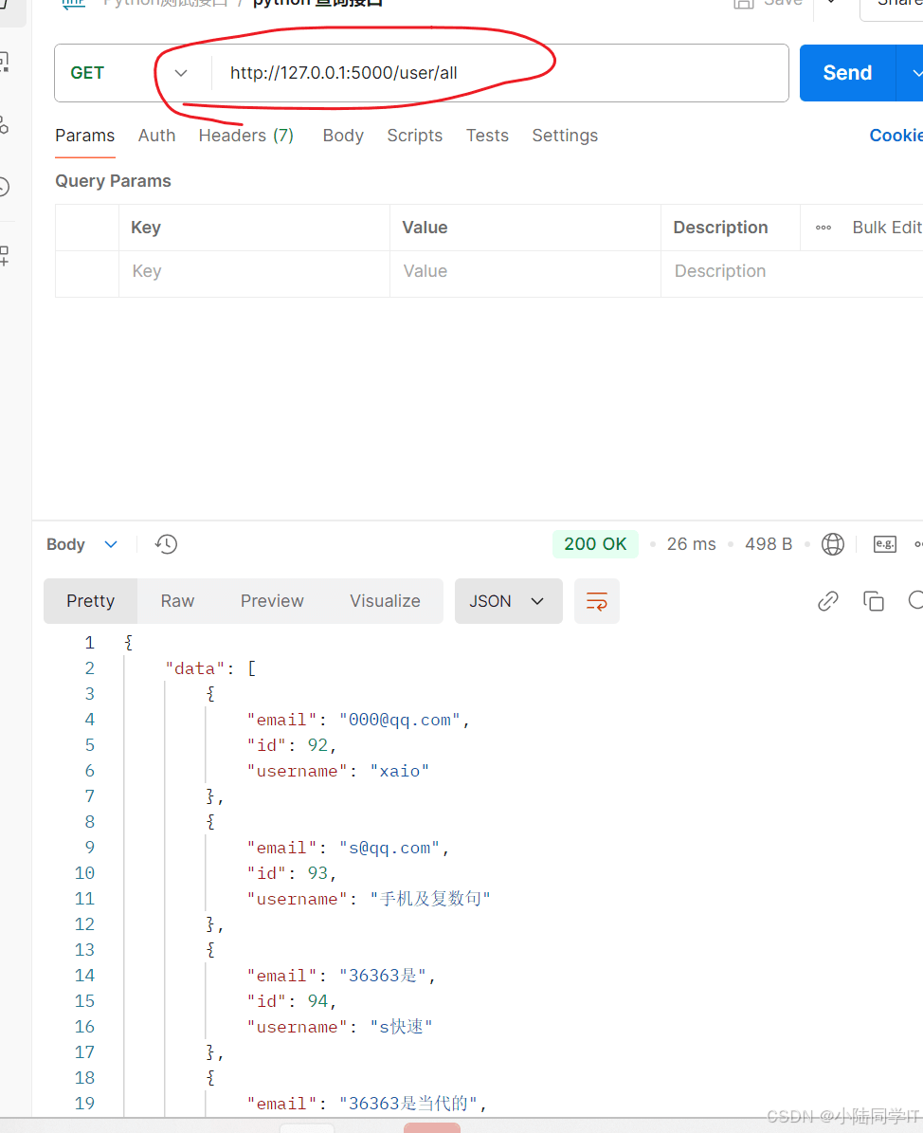Open the Cookies link
The image size is (923, 1133).
pyautogui.click(x=896, y=136)
